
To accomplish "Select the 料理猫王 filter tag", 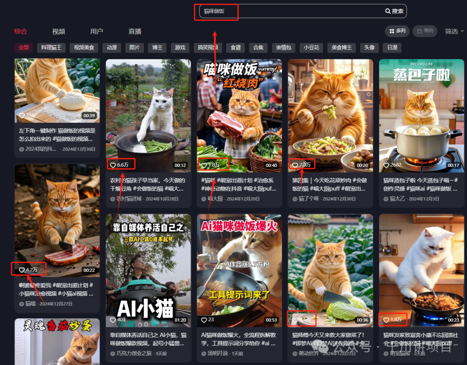I will tap(51, 47).
